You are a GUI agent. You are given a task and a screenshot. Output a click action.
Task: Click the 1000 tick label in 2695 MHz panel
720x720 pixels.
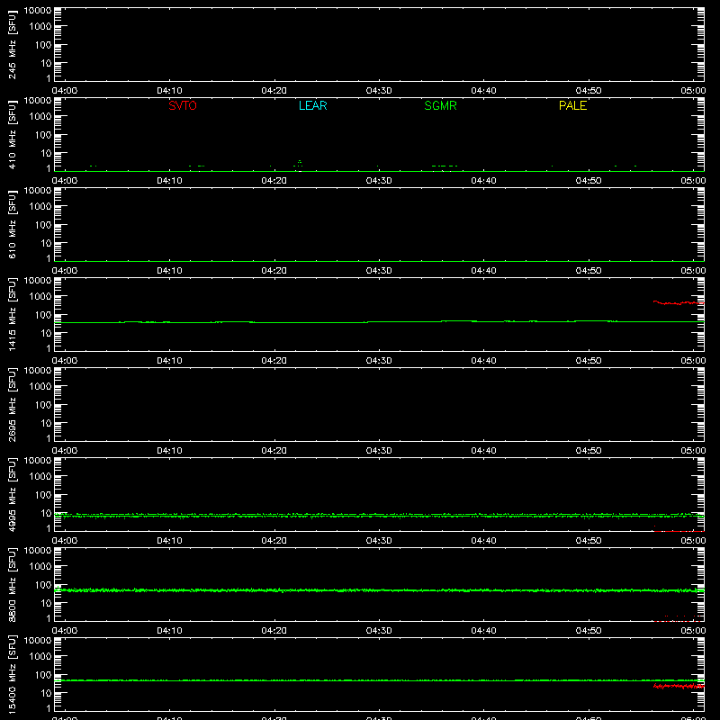pos(40,386)
